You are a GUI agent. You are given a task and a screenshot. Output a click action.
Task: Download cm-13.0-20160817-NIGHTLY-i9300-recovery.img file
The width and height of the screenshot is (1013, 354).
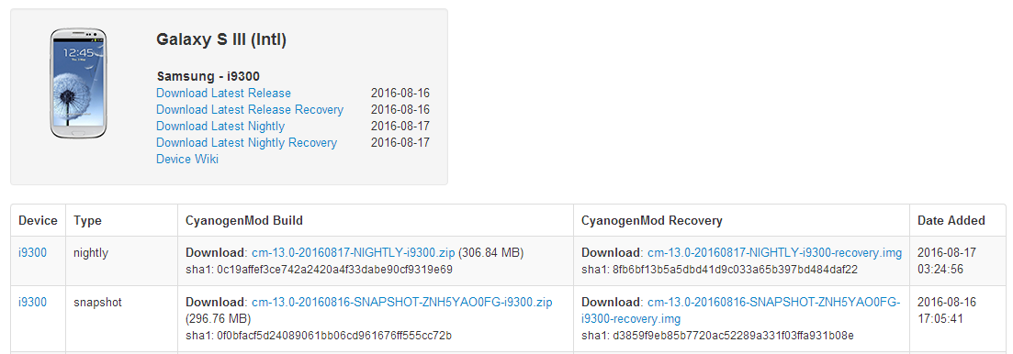point(774,253)
